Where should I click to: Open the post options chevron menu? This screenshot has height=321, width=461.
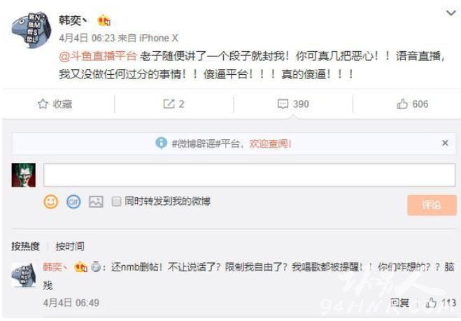(x=451, y=13)
